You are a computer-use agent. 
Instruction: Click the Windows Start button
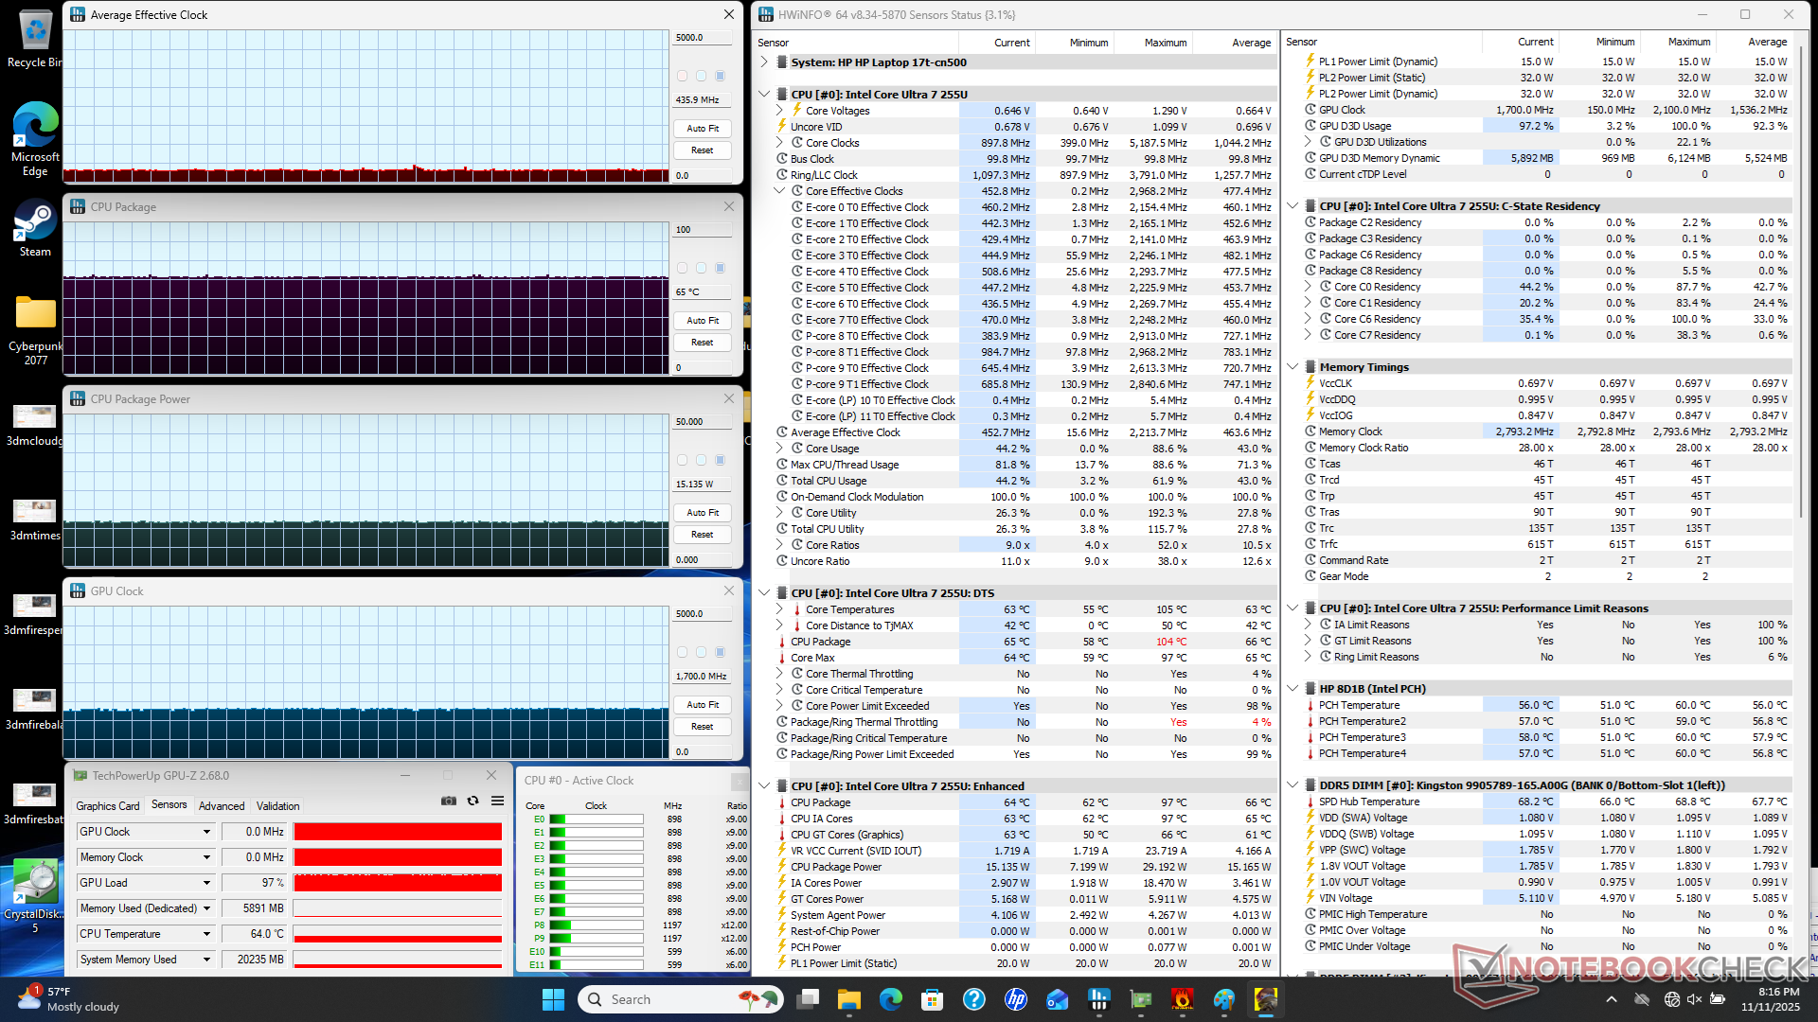(553, 999)
